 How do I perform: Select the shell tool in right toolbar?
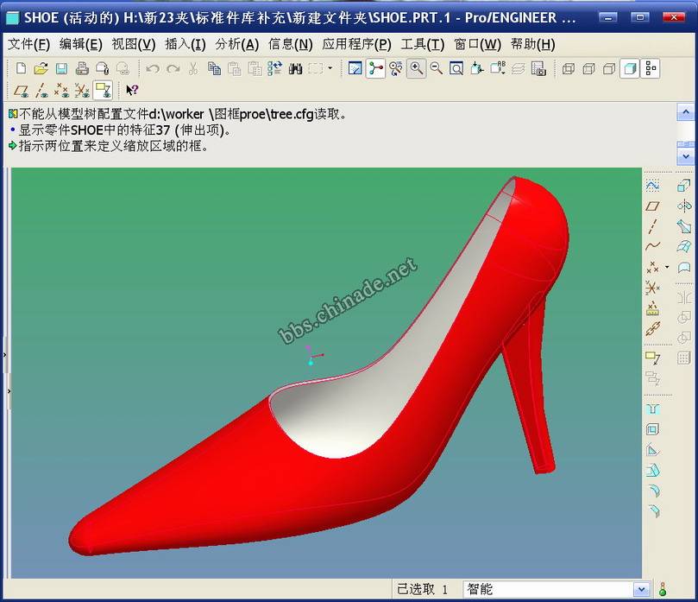pos(652,429)
